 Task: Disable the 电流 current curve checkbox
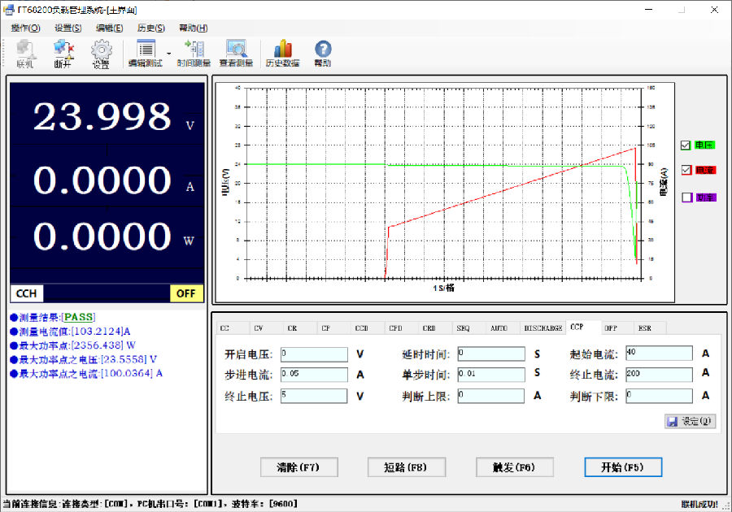click(x=685, y=170)
